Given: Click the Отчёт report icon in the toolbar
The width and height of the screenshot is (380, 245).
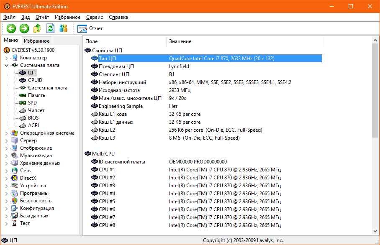Looking at the screenshot, I should 82,28.
